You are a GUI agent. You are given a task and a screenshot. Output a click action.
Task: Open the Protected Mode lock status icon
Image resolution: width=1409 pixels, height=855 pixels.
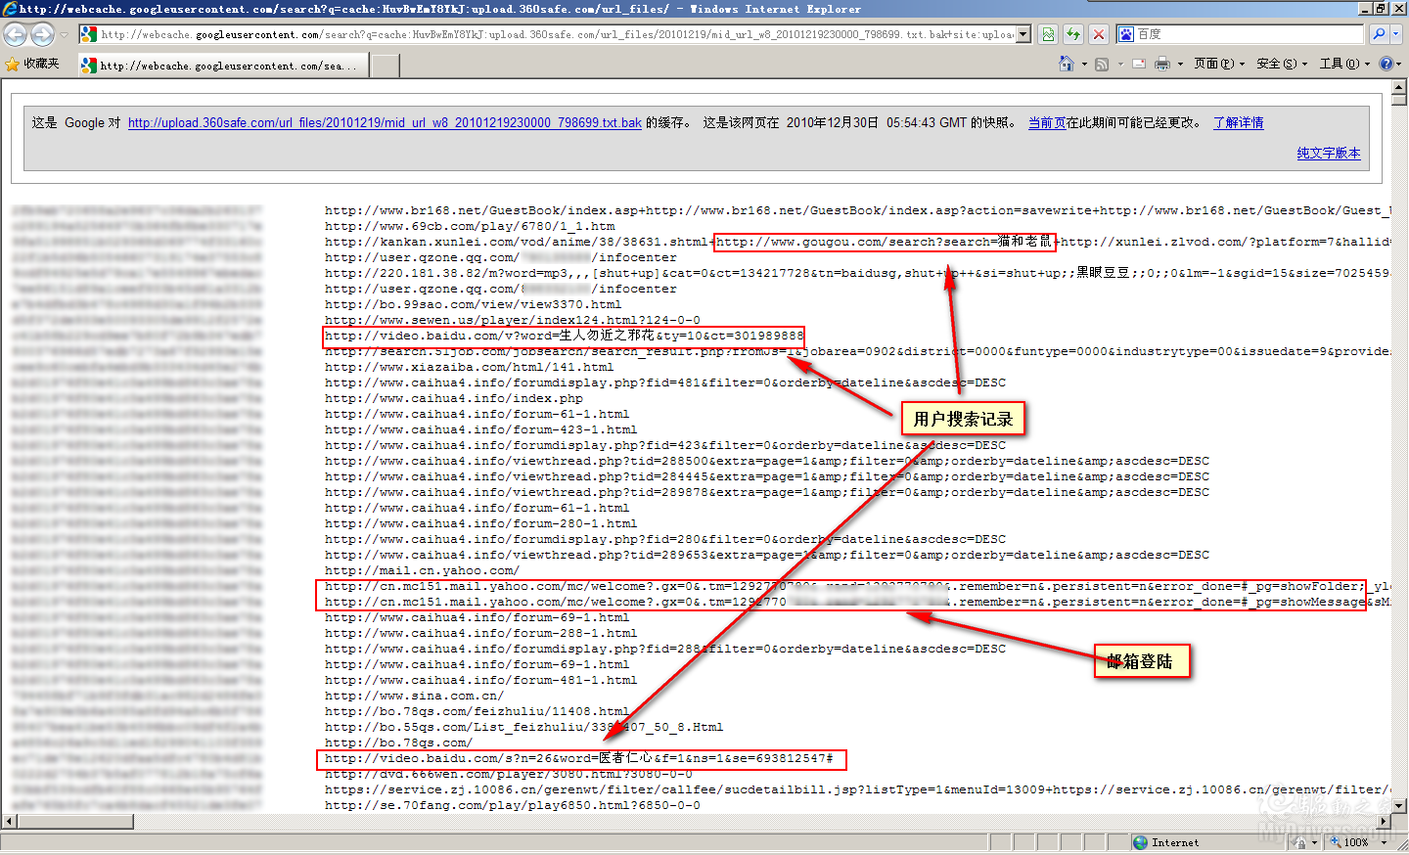tap(1298, 842)
